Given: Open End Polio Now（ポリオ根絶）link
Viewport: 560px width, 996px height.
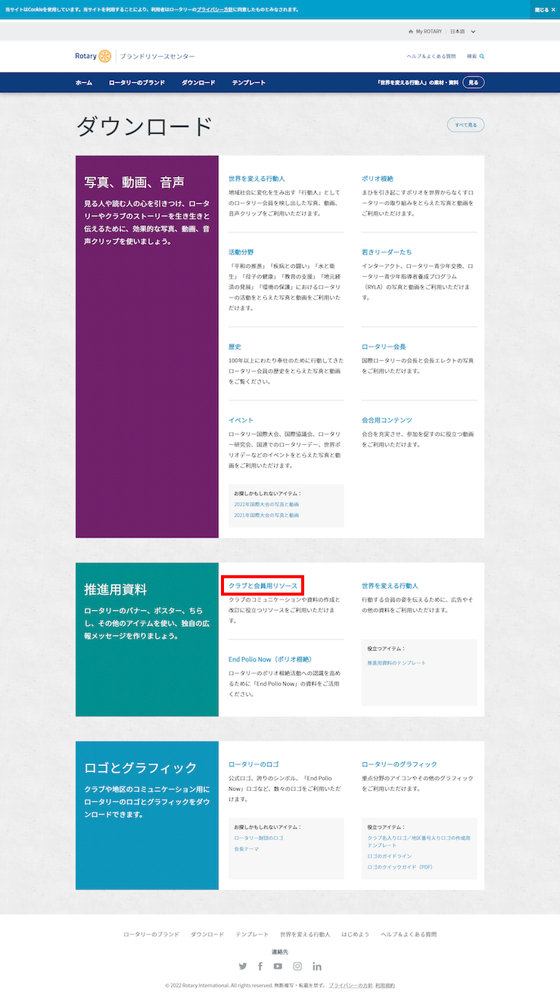Looking at the screenshot, I should pos(270,659).
